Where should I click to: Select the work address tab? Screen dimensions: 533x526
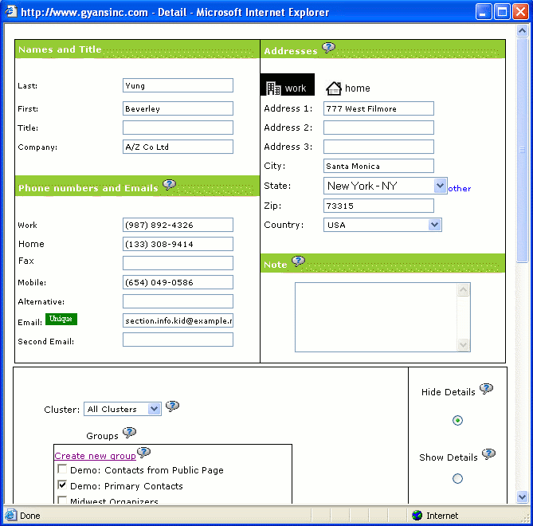pos(288,88)
